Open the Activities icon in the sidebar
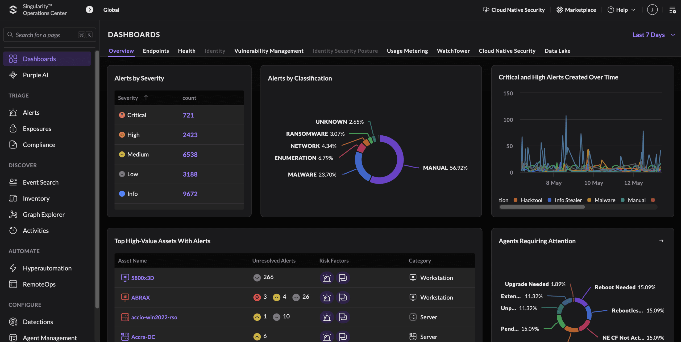Image resolution: width=681 pixels, height=342 pixels. pos(13,231)
